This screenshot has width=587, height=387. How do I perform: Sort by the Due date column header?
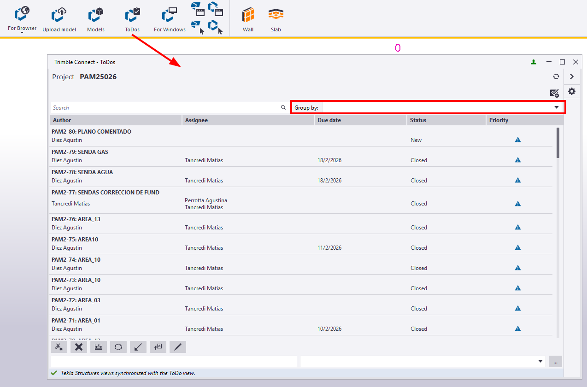(x=329, y=120)
